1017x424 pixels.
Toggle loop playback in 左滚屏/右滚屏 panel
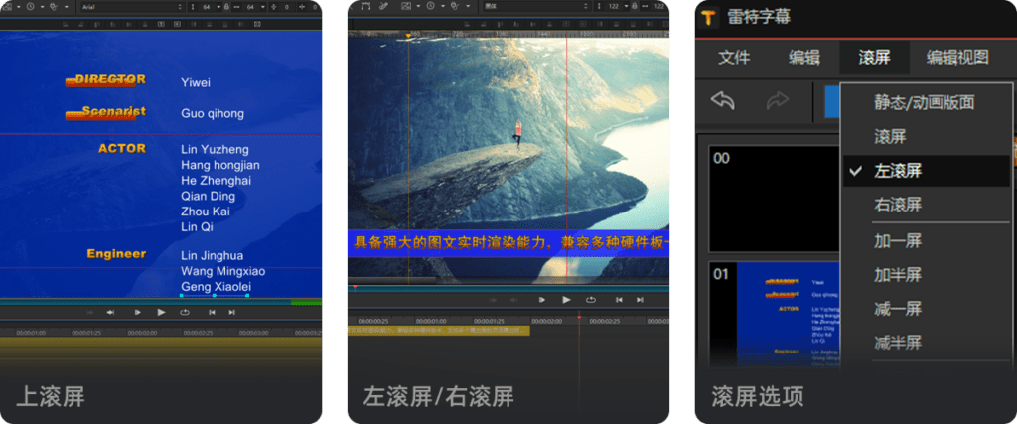[591, 300]
